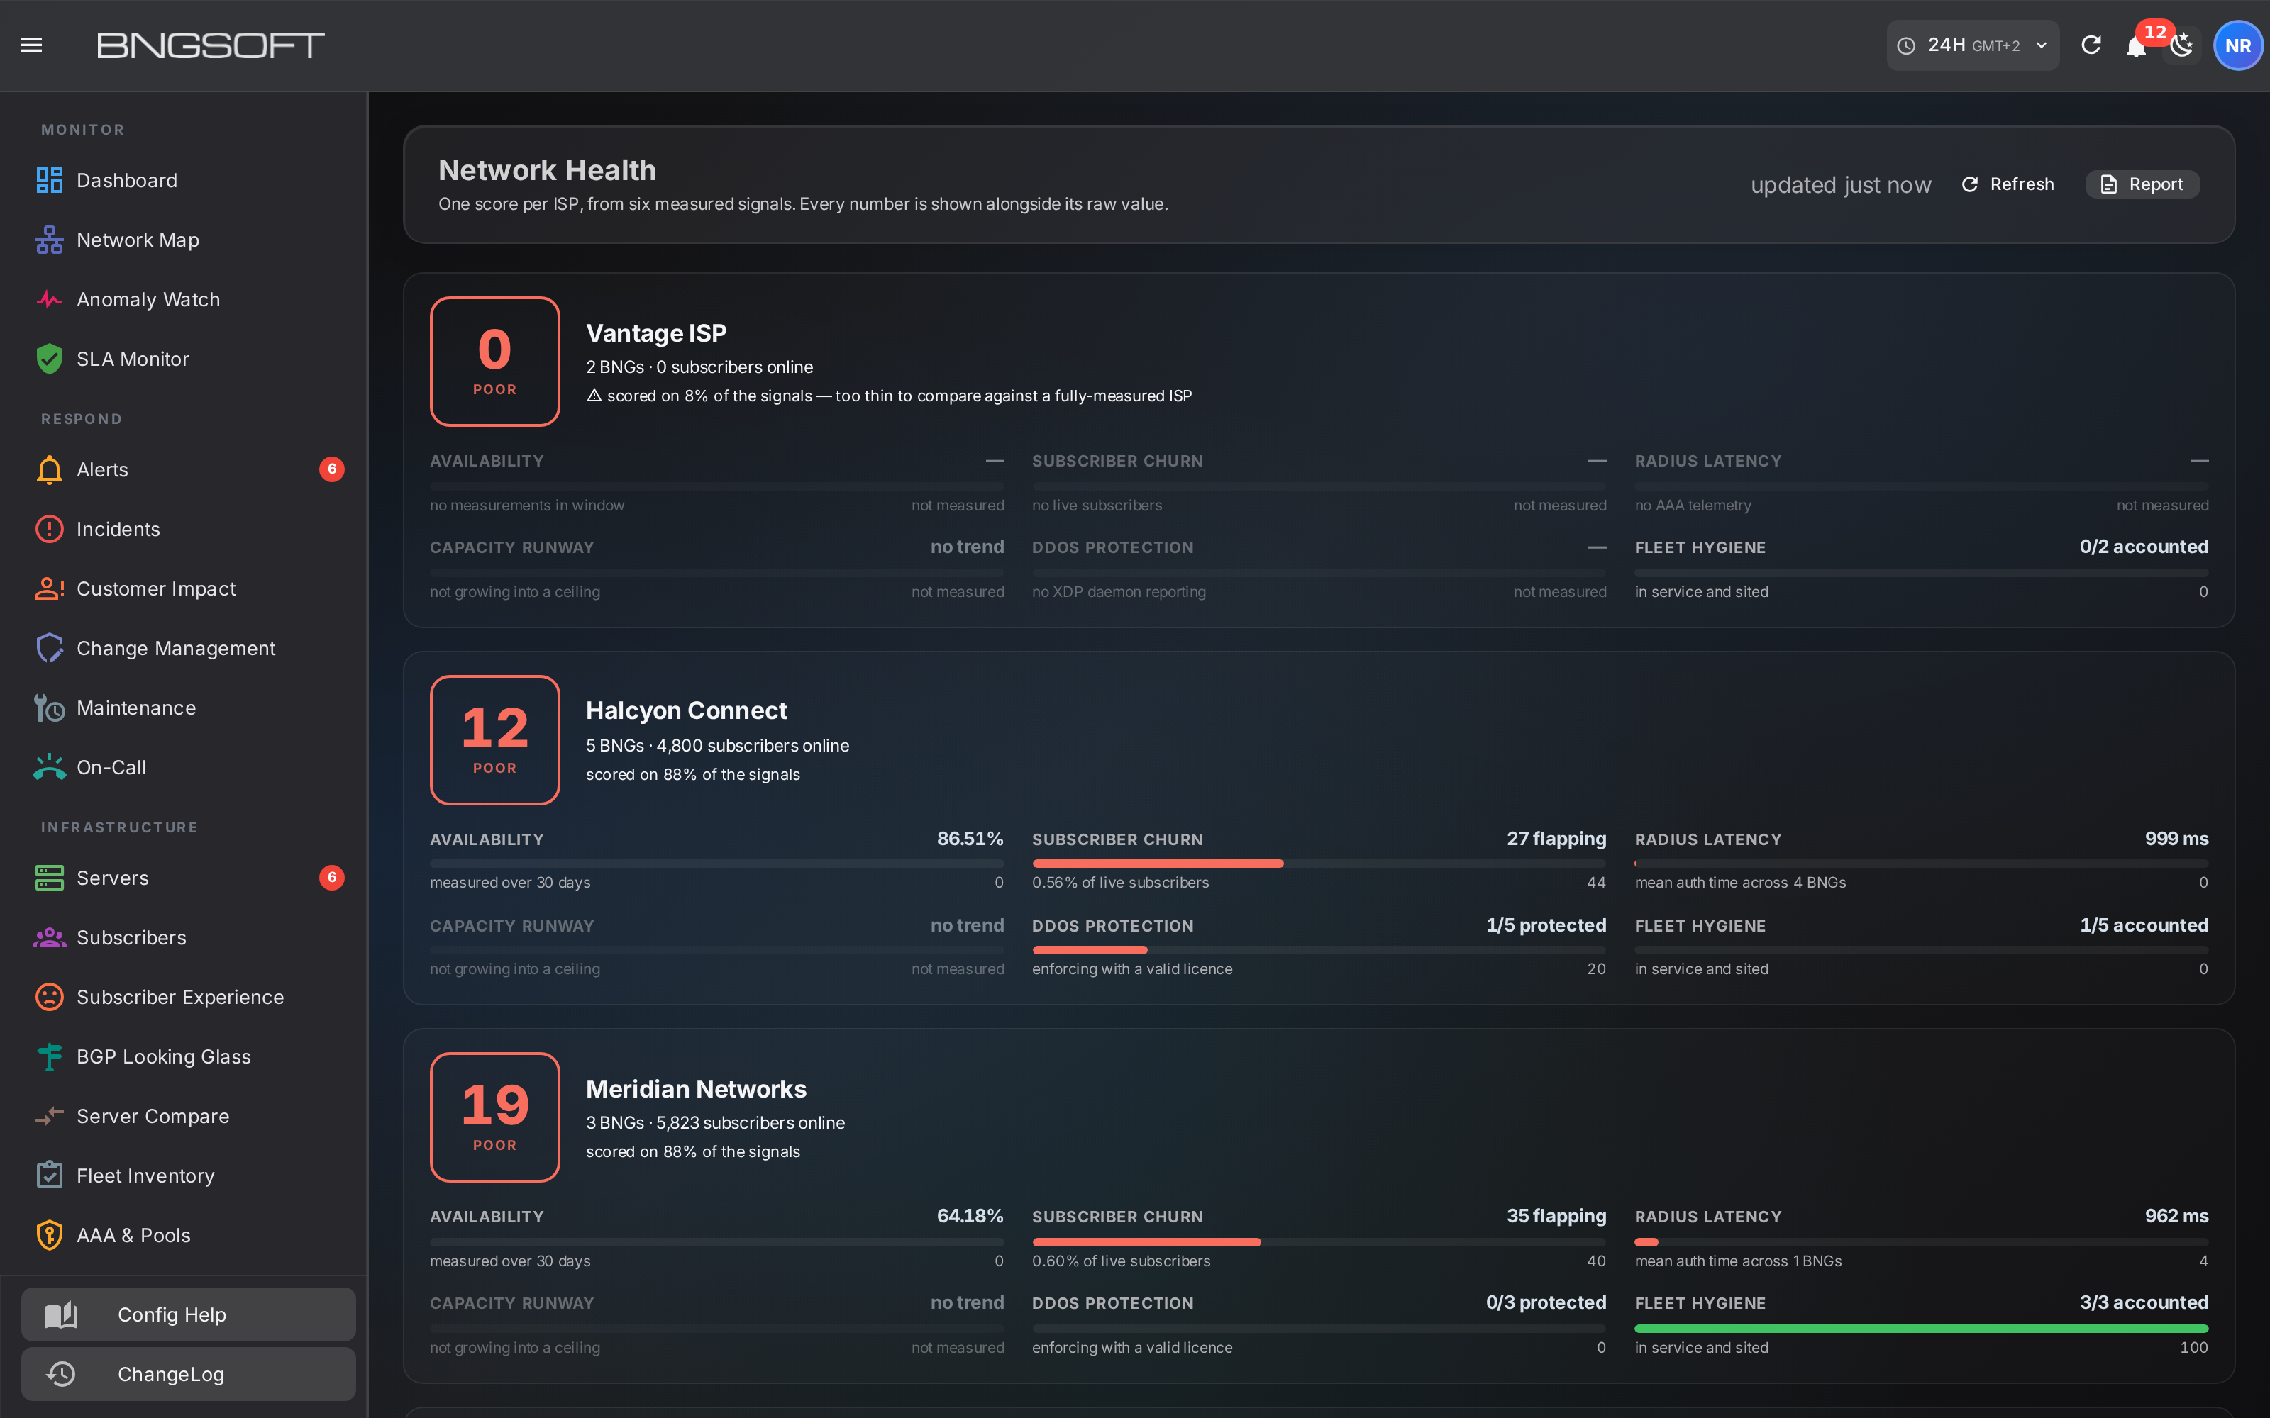The width and height of the screenshot is (2270, 1418).
Task: Navigate to Subscriber Experience
Action: (x=184, y=997)
